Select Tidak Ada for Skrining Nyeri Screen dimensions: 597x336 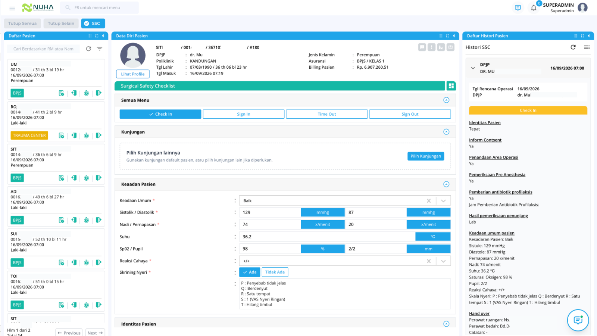275,272
